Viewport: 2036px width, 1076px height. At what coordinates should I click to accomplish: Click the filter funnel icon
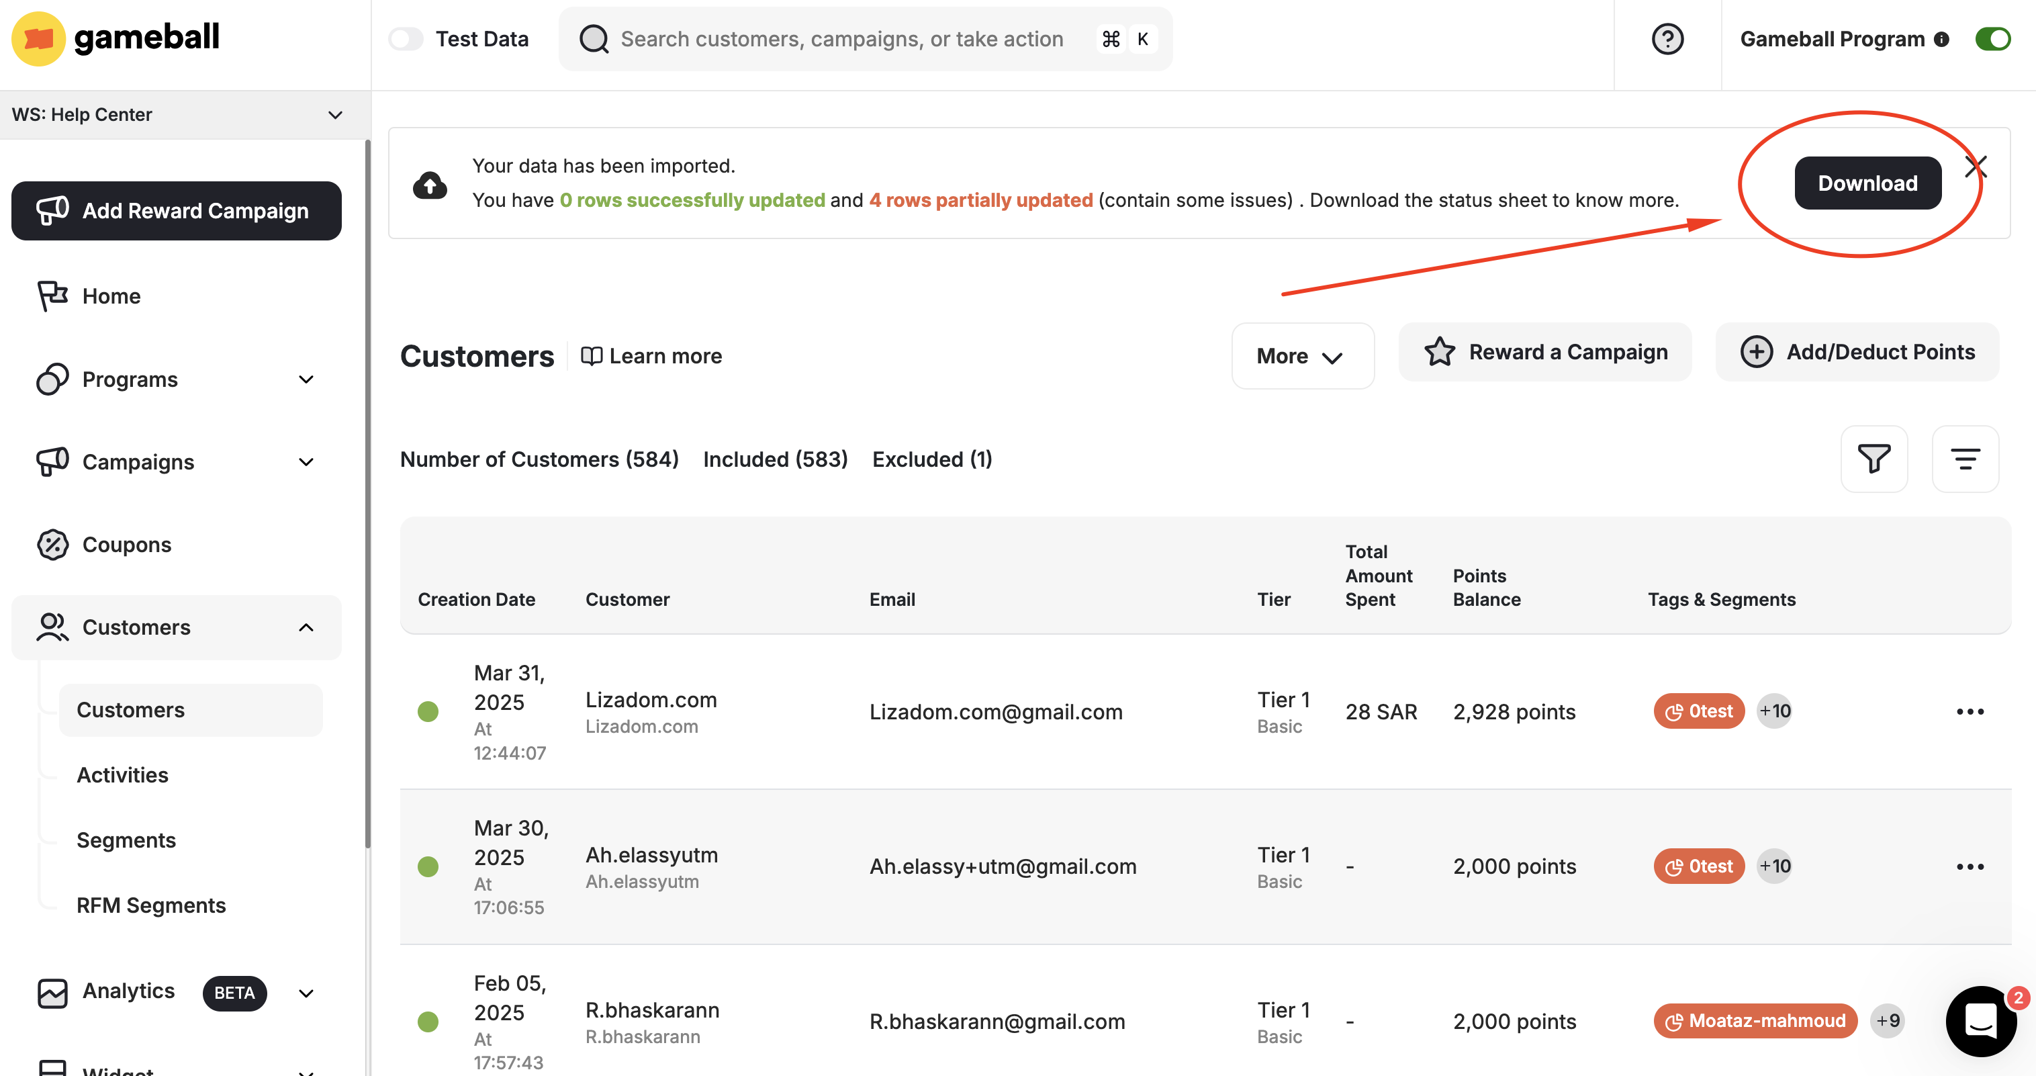1873,459
